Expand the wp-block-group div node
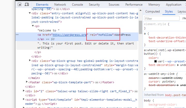186x108 pixels. tap(30, 60)
